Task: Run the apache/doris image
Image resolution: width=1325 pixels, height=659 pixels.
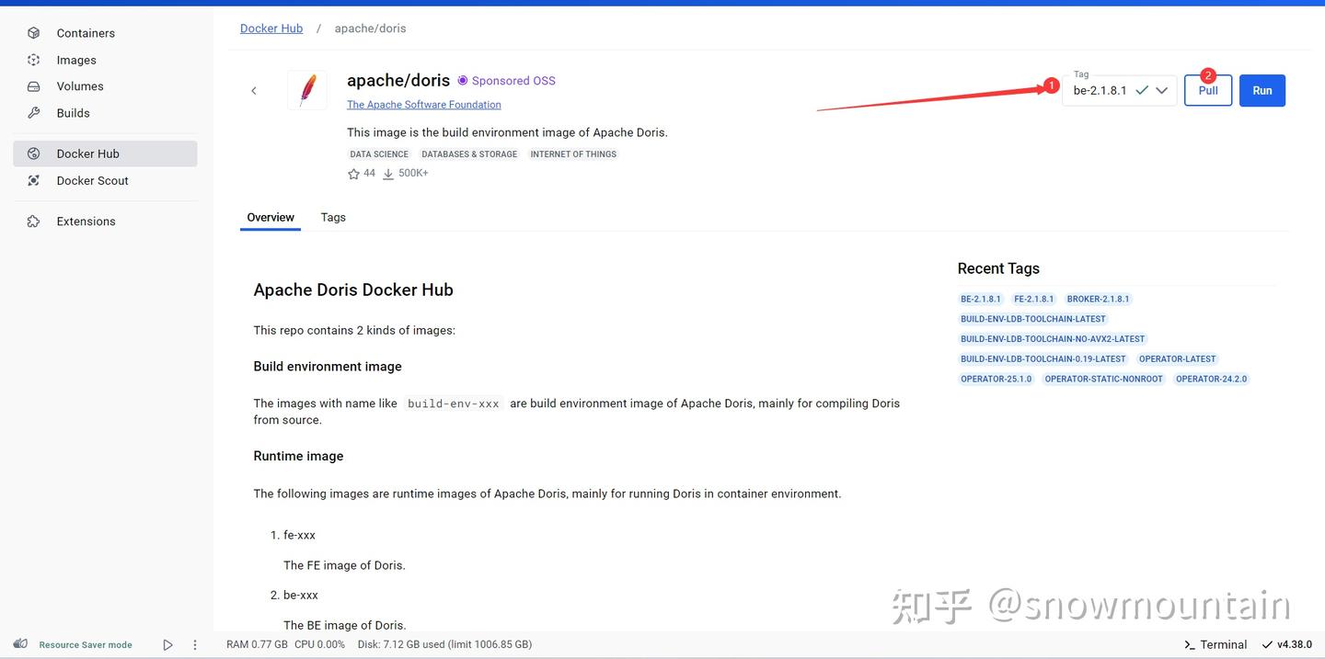Action: pyautogui.click(x=1262, y=90)
